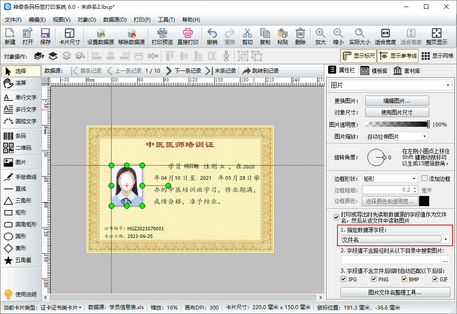The width and height of the screenshot is (457, 314).
Task: Click the 图片文件名整理工具... button
Action: pyautogui.click(x=395, y=292)
